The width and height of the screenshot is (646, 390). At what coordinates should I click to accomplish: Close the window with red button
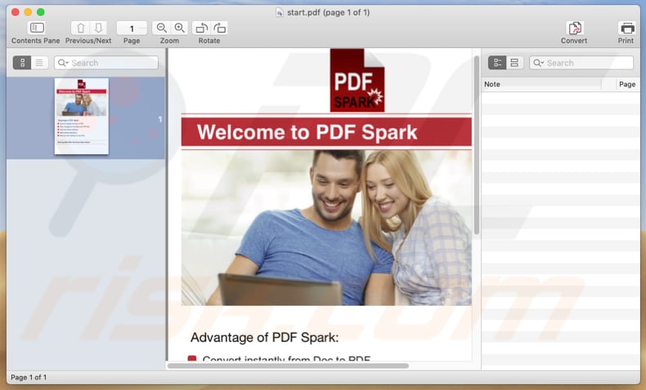pos(16,12)
